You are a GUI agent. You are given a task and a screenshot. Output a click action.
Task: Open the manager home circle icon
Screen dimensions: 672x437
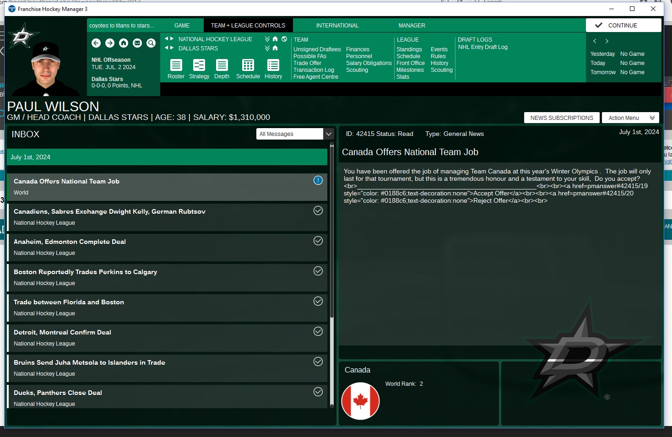click(124, 43)
